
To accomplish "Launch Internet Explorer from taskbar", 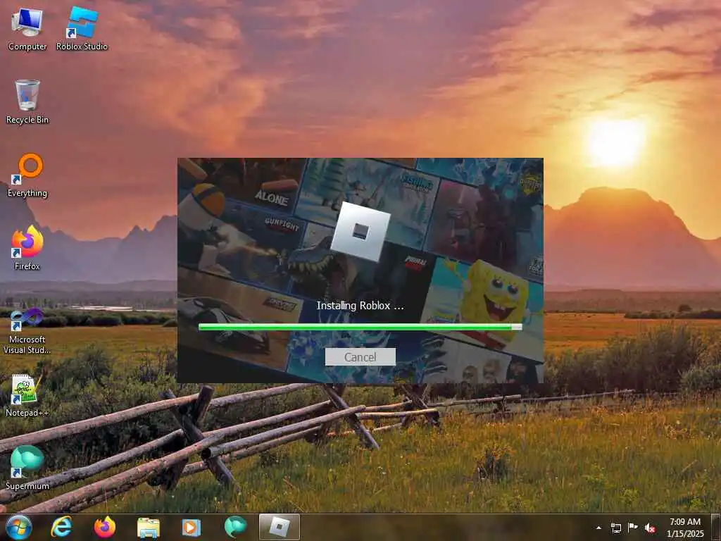I will (x=61, y=527).
